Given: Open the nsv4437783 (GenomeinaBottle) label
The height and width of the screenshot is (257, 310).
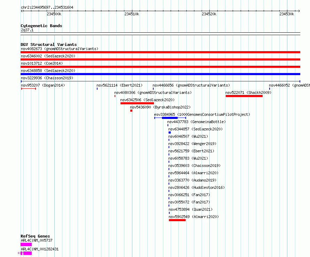Looking at the screenshot, I should tap(196, 122).
